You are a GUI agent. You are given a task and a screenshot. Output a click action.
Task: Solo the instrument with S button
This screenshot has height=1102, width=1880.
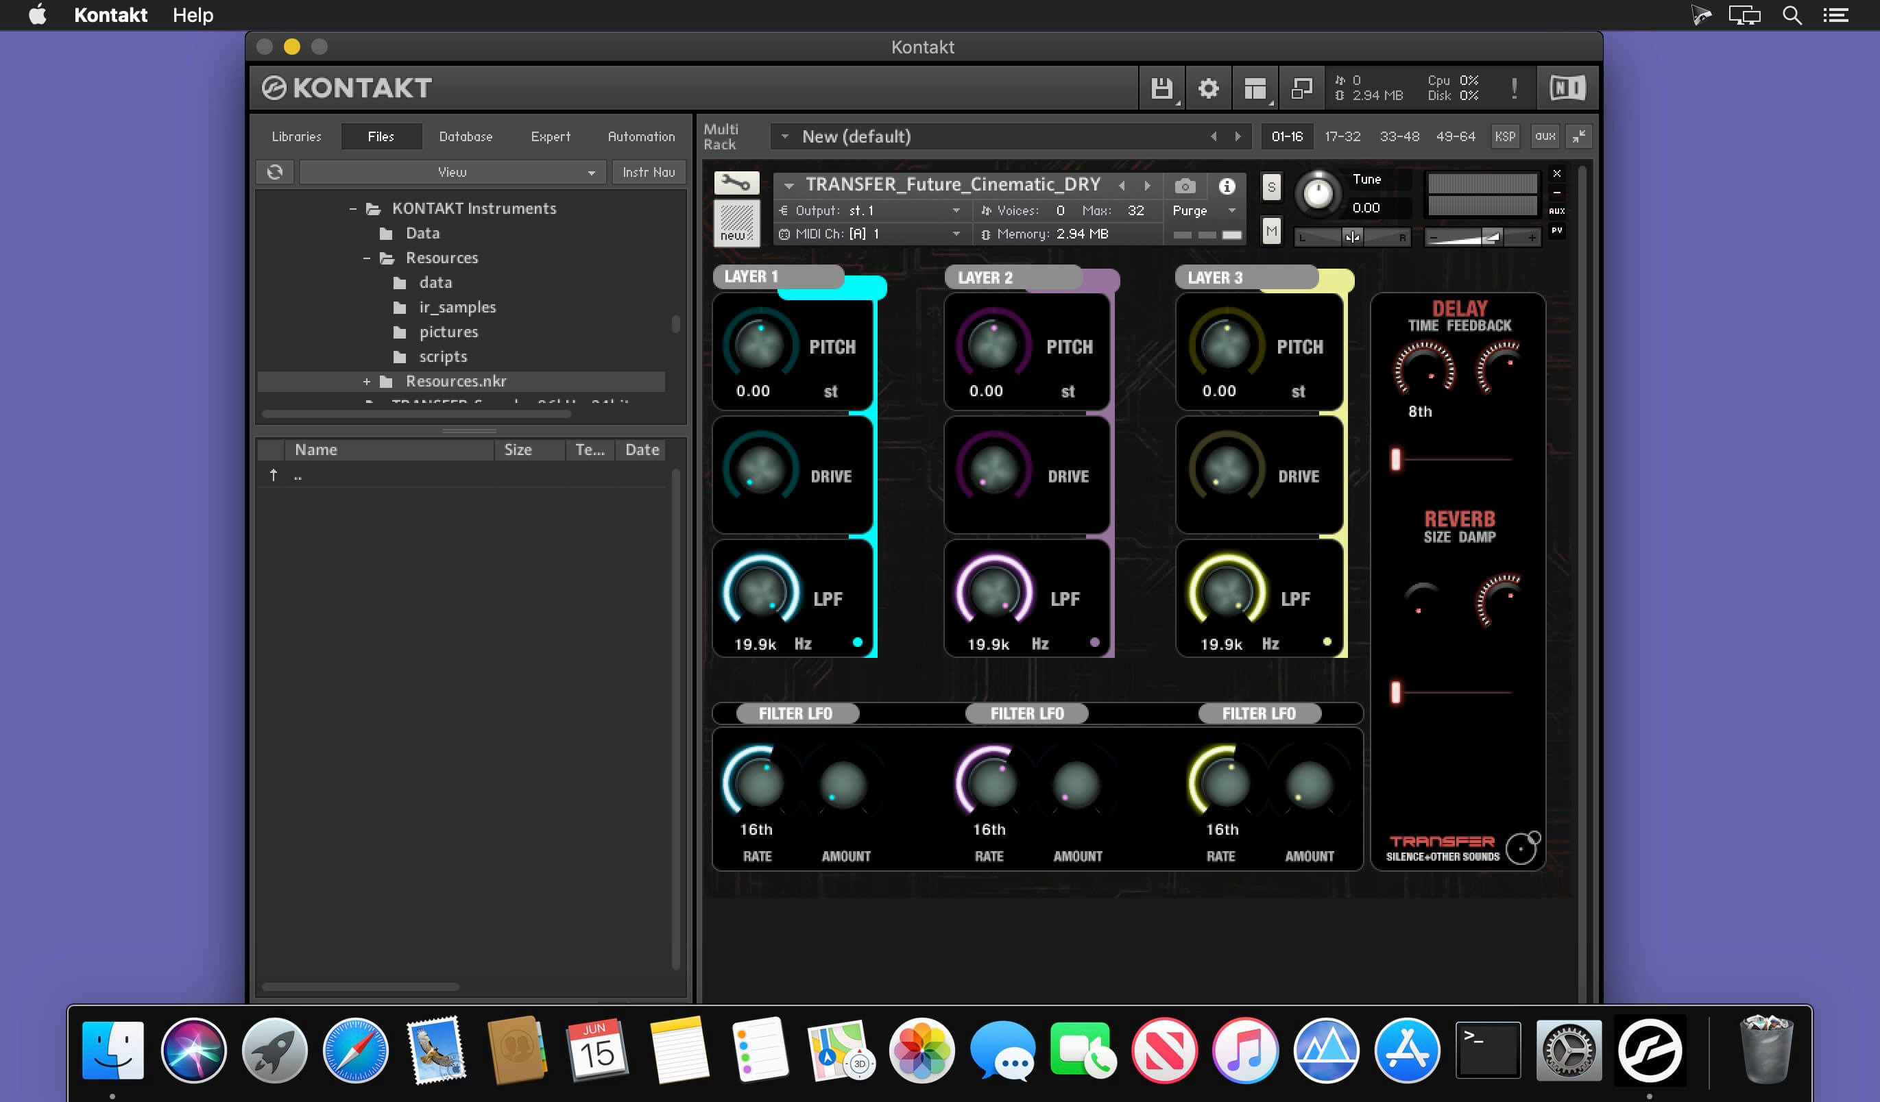pos(1271,187)
